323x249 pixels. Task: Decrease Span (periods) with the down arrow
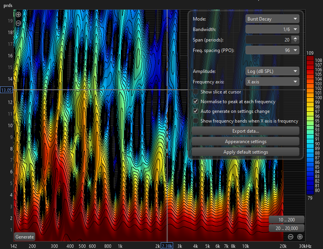click(296, 41)
